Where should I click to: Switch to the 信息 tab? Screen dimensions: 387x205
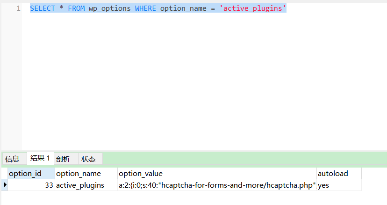[12, 159]
